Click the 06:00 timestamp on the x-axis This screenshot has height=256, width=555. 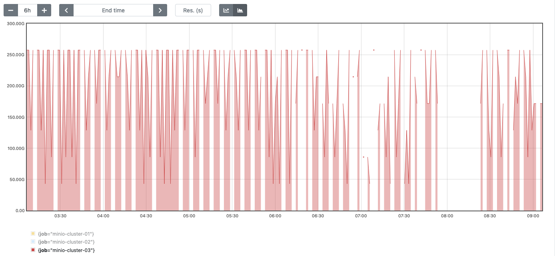[x=275, y=216]
